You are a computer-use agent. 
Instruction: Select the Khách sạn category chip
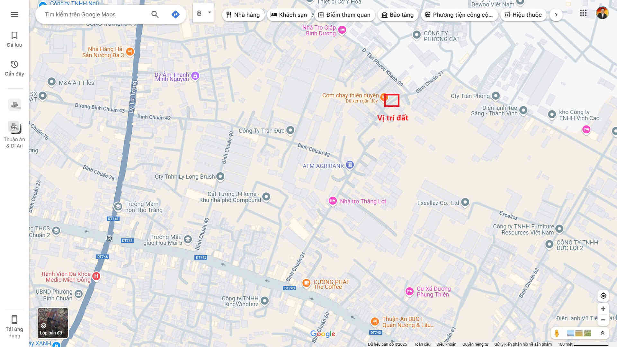[x=289, y=15]
